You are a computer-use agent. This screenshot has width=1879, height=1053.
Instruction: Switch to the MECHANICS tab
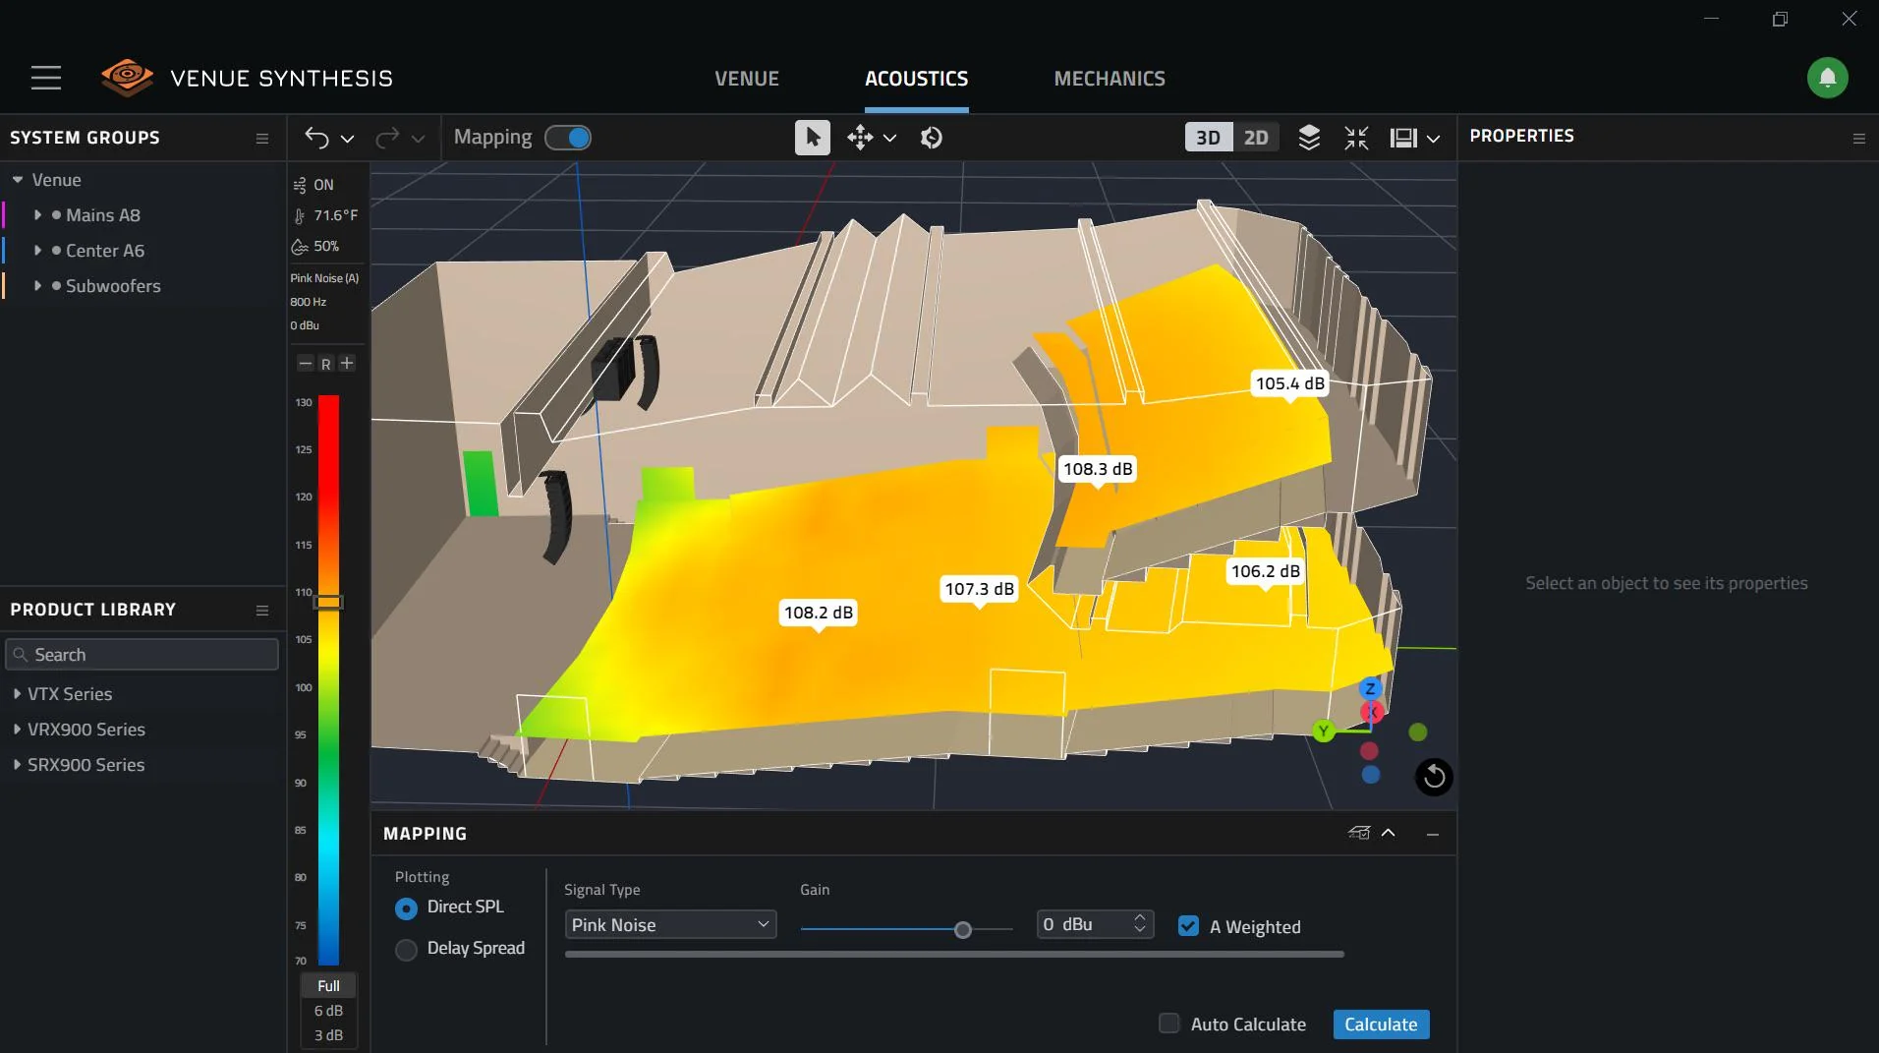point(1109,79)
